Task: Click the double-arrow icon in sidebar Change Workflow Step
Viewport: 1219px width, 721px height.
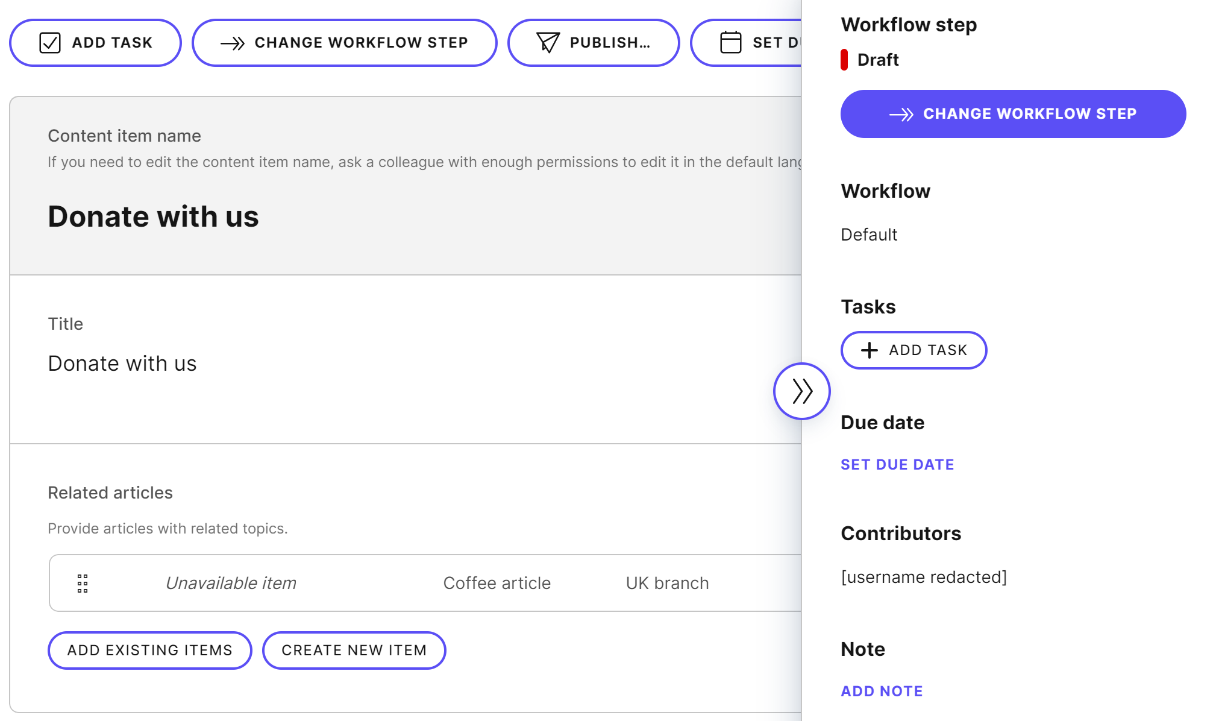Action: coord(901,113)
